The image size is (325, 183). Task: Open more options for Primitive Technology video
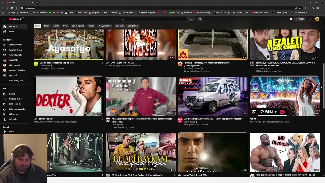pos(247,63)
